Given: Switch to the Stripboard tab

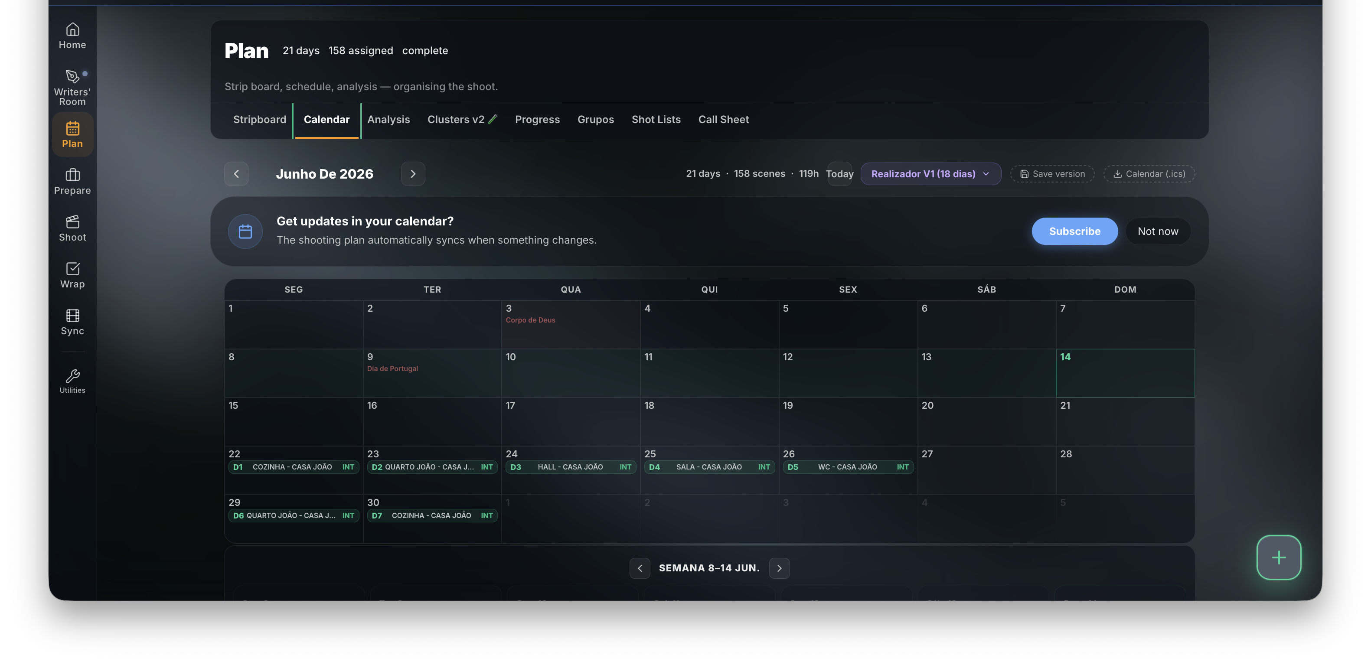Looking at the screenshot, I should click(259, 120).
